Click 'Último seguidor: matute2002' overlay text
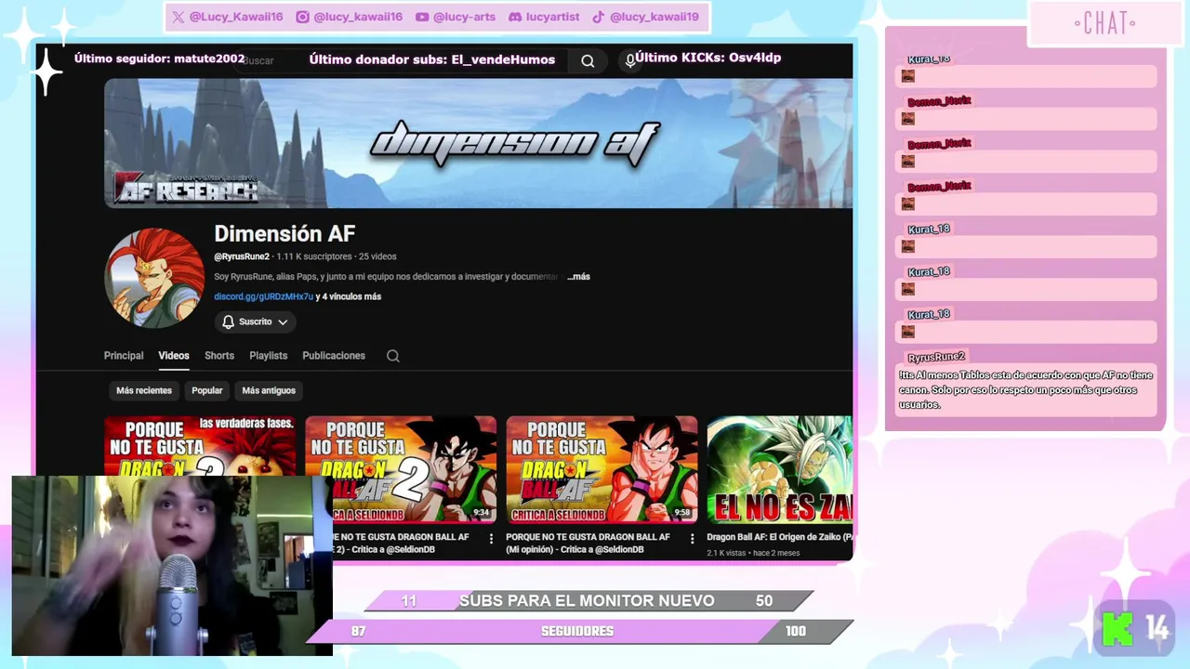Image resolution: width=1190 pixels, height=669 pixels. coord(160,59)
